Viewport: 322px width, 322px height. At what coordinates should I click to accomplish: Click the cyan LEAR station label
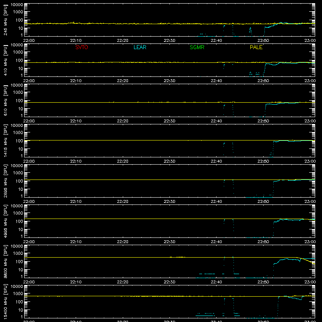[x=140, y=47]
